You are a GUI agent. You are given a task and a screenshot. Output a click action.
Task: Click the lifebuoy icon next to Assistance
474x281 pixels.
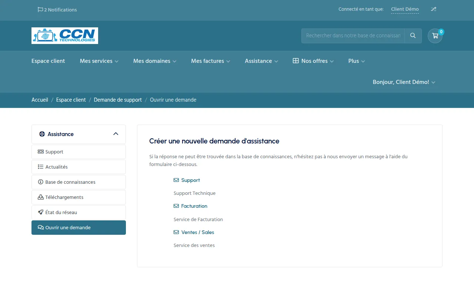pyautogui.click(x=42, y=134)
